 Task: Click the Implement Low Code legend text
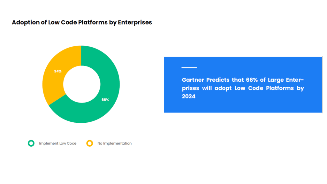[x=57, y=143]
